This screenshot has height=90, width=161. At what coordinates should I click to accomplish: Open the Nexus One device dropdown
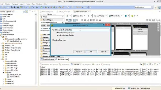click(x=79, y=16)
